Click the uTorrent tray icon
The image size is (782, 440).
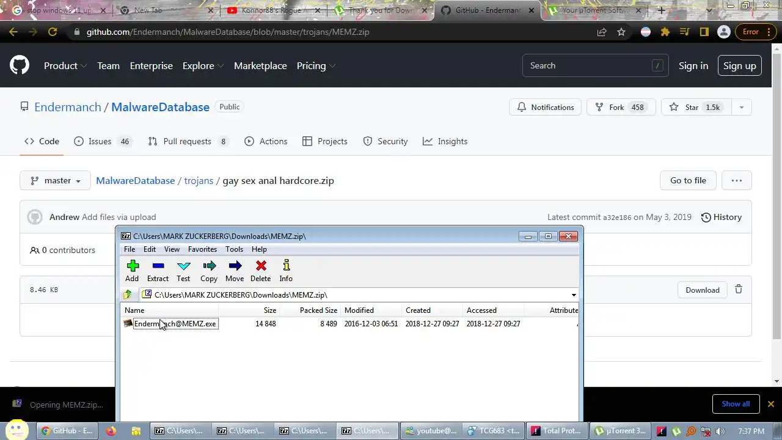tap(677, 431)
